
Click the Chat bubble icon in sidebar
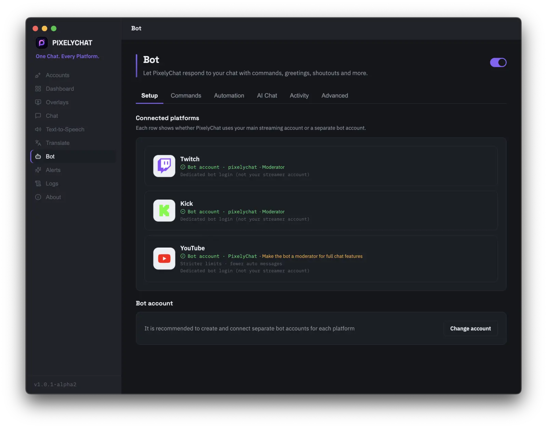38,116
